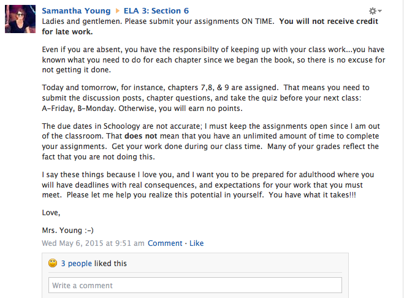Show the 3 people who liked this
Viewport: 404px width, 298px height.
(x=76, y=264)
